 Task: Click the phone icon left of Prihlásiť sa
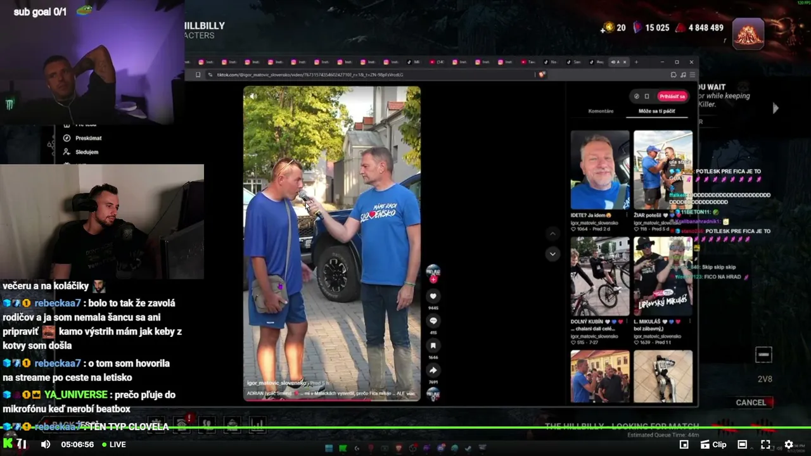tap(647, 96)
